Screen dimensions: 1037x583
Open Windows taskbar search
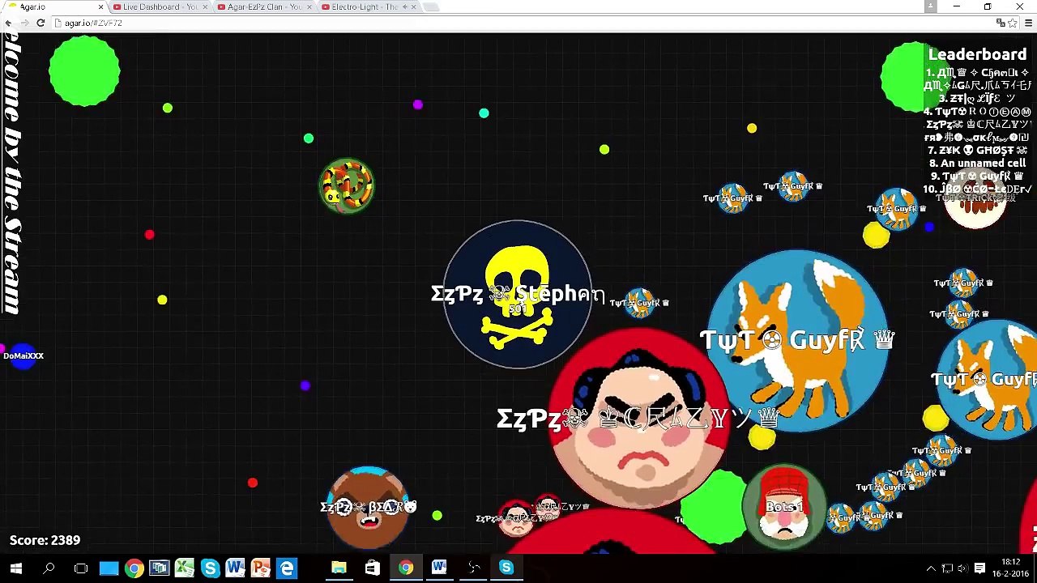click(49, 568)
